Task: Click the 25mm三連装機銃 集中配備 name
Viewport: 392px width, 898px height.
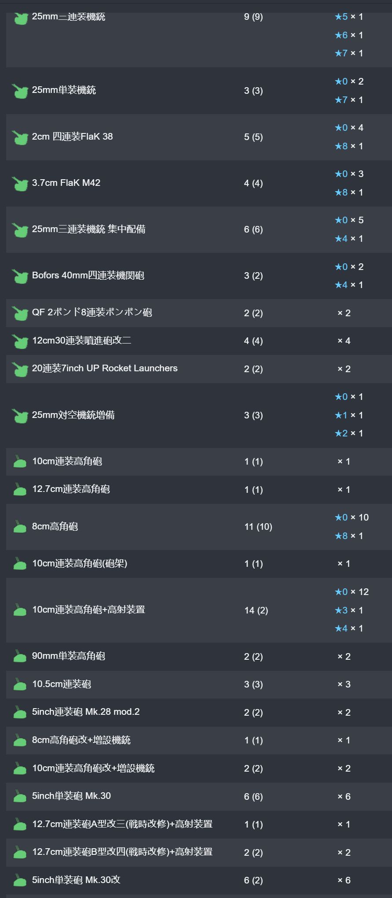Action: 88,229
